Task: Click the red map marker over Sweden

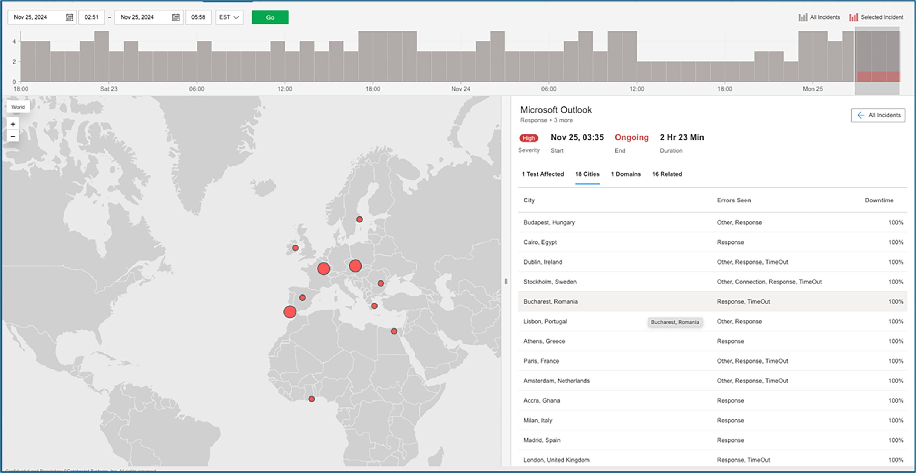Action: coord(359,219)
